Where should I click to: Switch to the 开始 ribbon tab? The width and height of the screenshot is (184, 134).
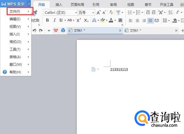pos(42,5)
